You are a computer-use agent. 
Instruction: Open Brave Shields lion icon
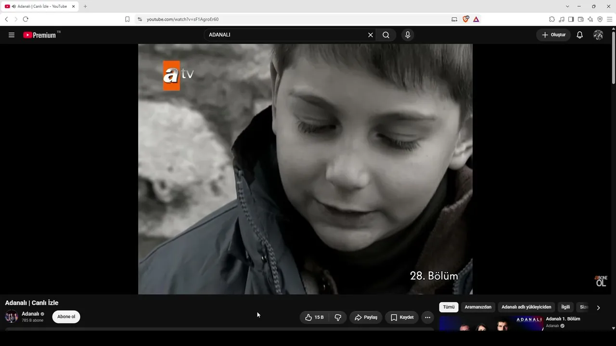[x=466, y=19]
